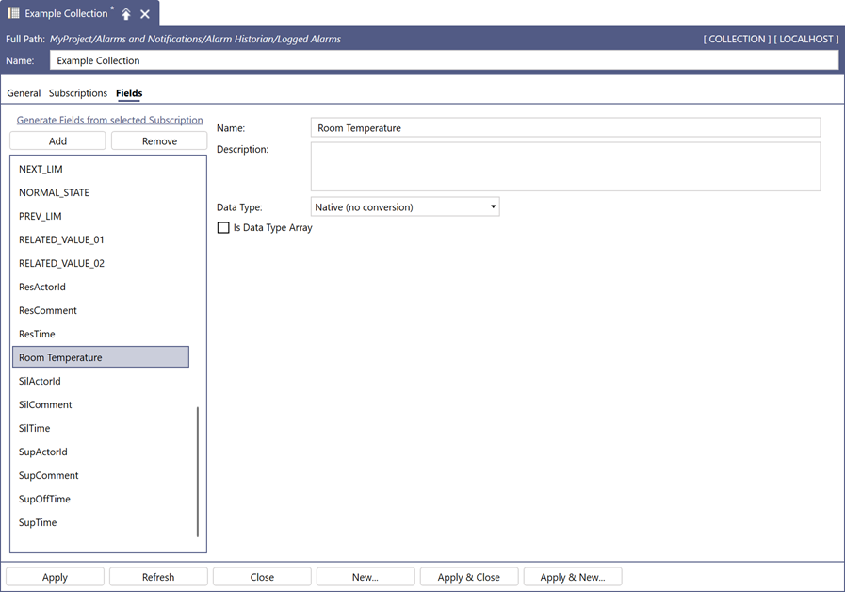Click the Apply & Close button
The image size is (845, 592).
point(469,577)
